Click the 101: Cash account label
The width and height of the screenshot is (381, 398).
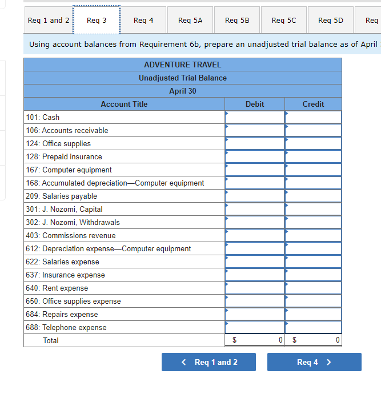pyautogui.click(x=43, y=117)
